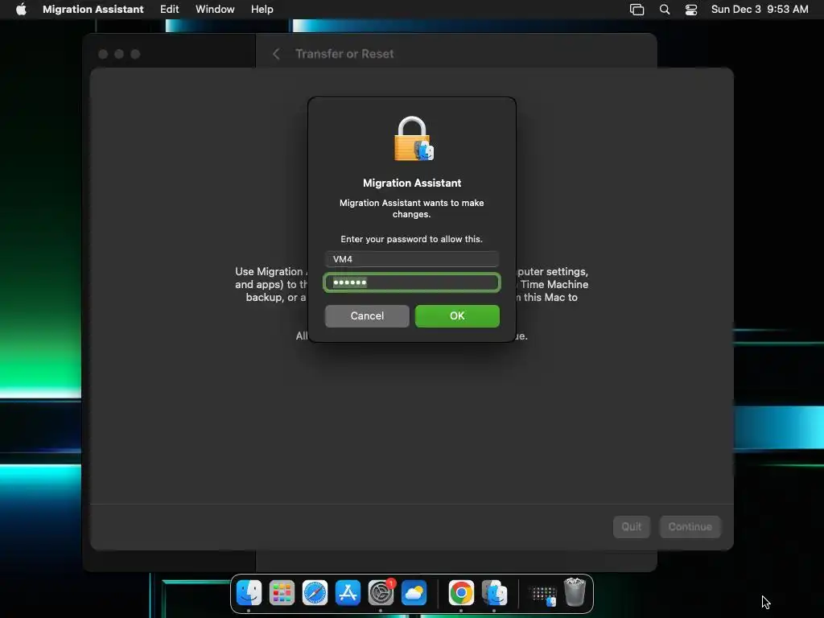Image resolution: width=824 pixels, height=618 pixels.
Task: Open Launchpad from the Dock
Action: pos(282,593)
